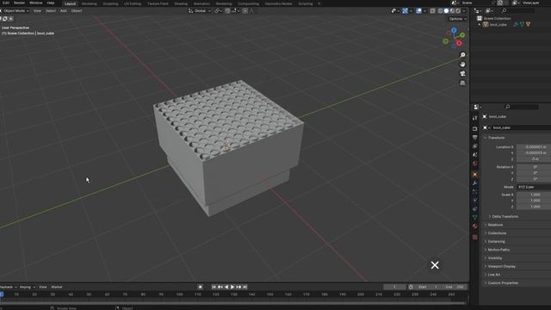
Task: Open the viewport Add menu
Action: 63,11
